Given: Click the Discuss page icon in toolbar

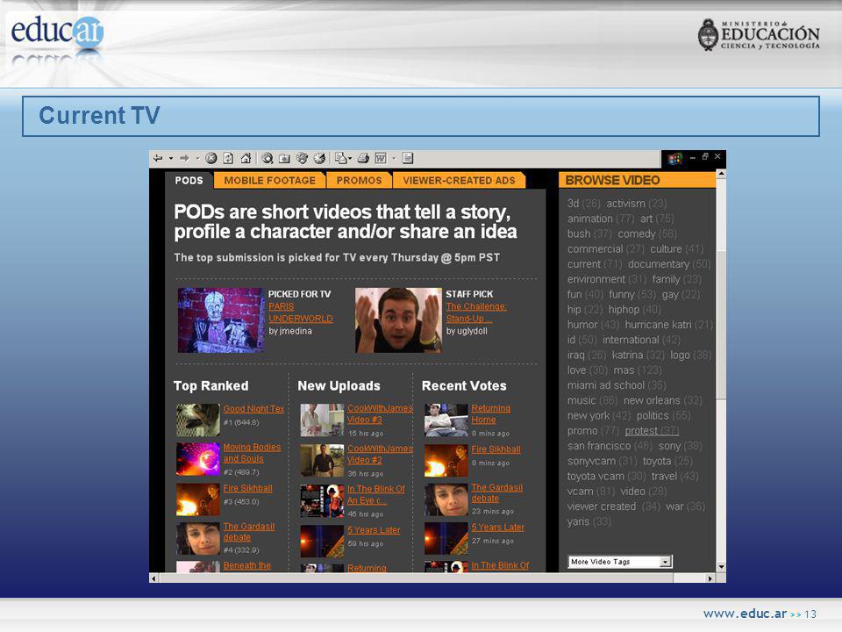Looking at the screenshot, I should point(408,158).
